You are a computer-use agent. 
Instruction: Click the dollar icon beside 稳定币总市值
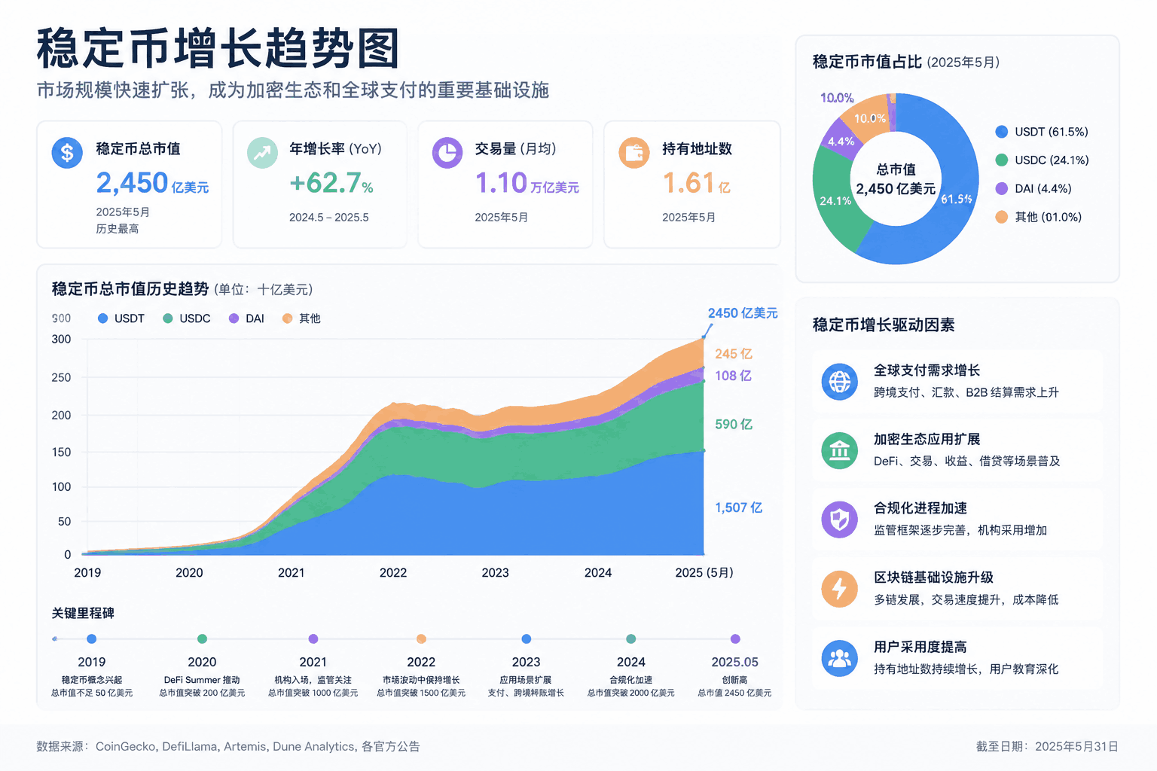point(67,153)
